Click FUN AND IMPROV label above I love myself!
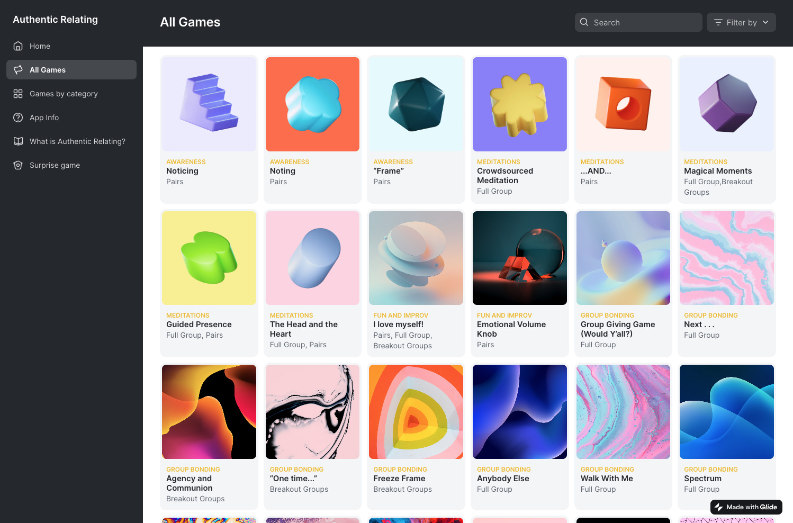793x523 pixels. 401,315
